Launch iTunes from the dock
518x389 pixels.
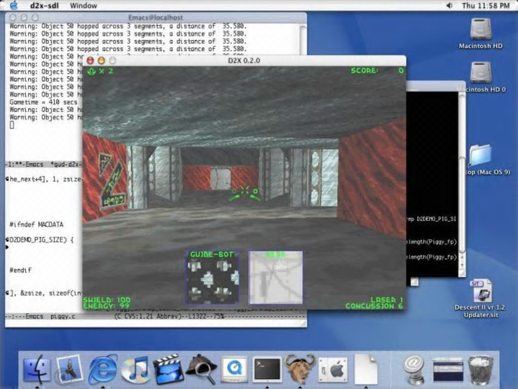point(135,369)
